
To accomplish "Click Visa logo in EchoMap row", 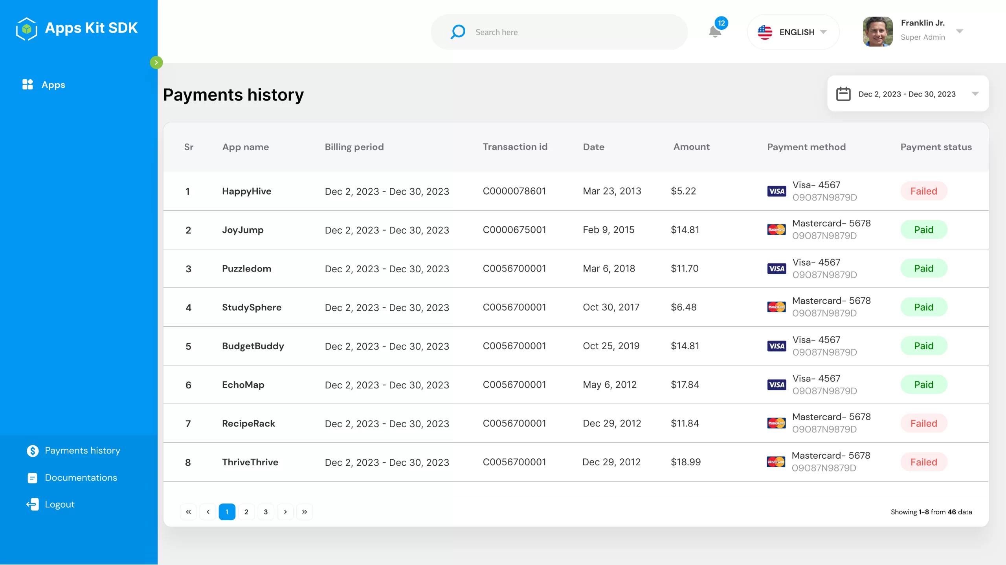I will [x=777, y=385].
